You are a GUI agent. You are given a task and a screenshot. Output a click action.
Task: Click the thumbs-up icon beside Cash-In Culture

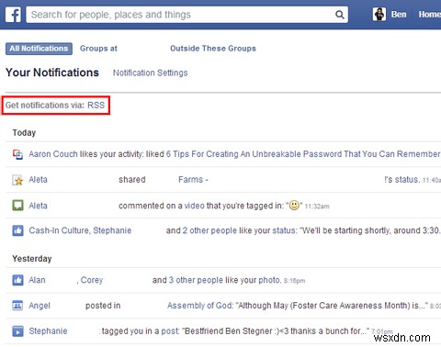tap(17, 230)
